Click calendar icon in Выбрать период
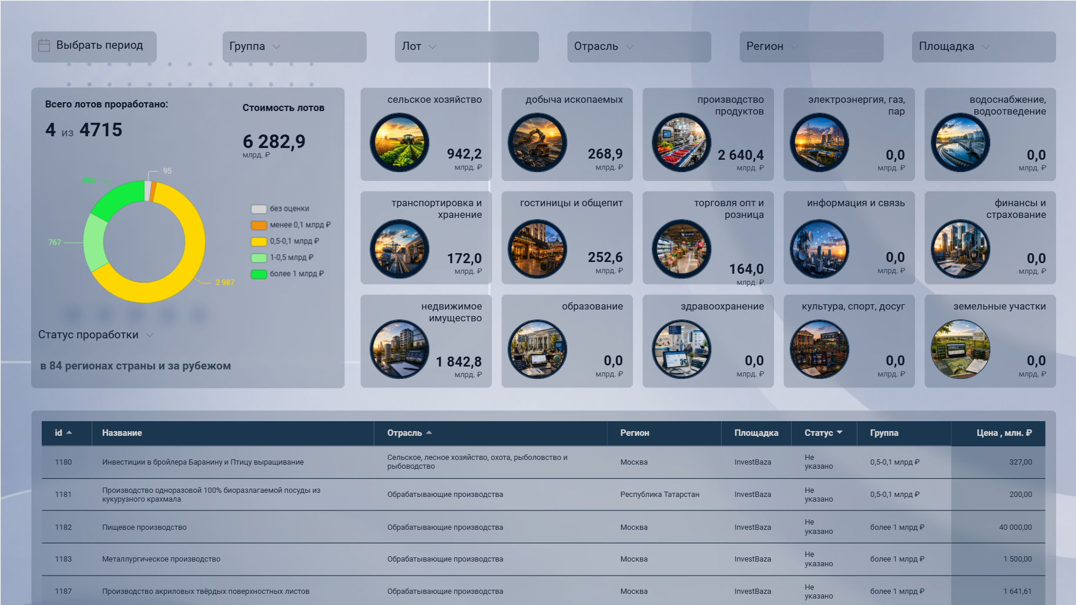Viewport: 1076px width, 605px height. [x=44, y=46]
